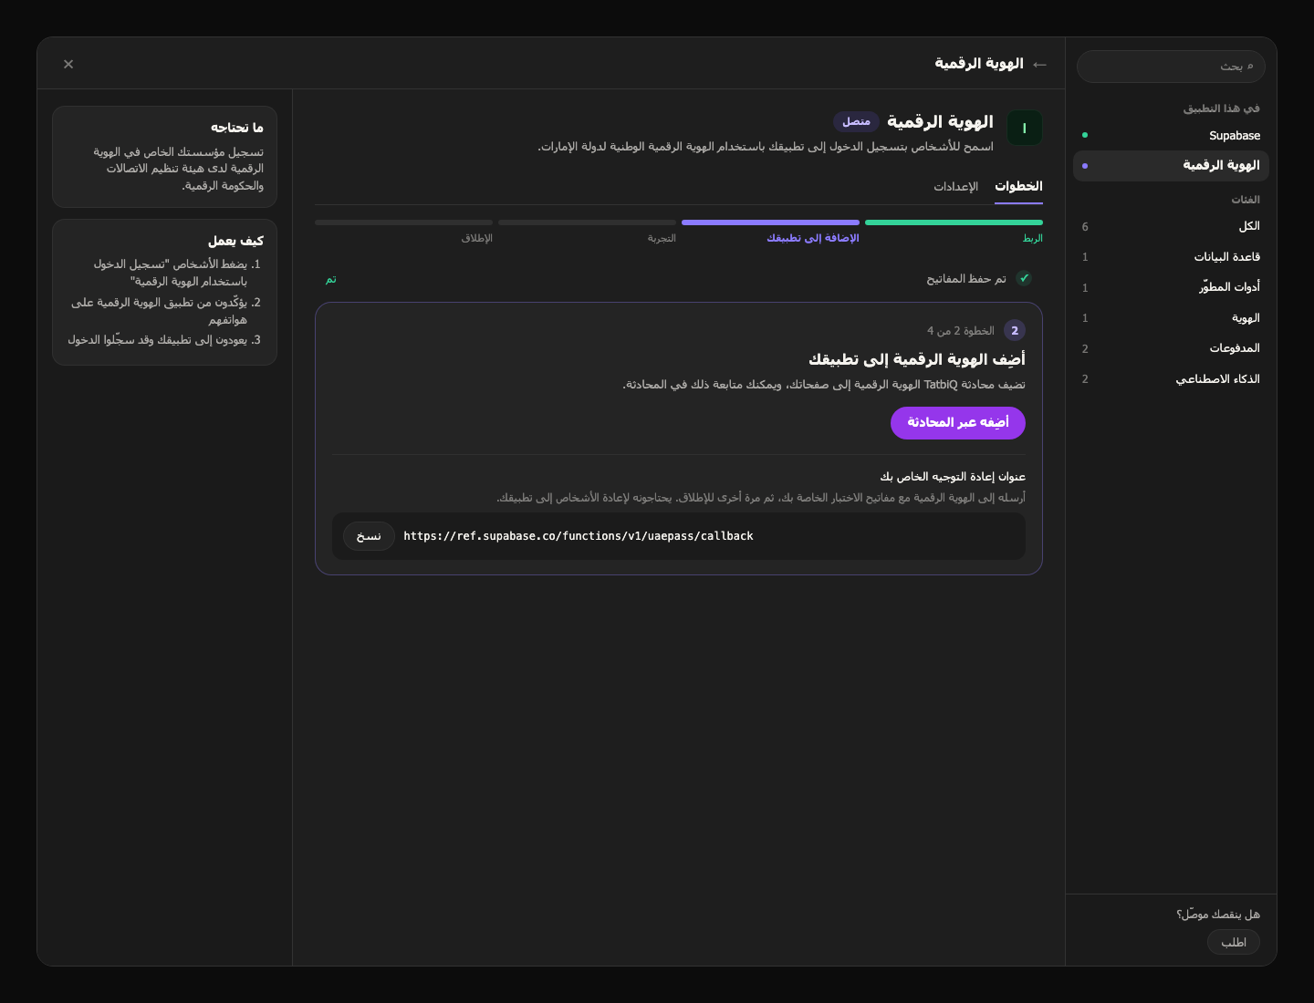Click the green checkmark next to تم حفظ المفاتيح

1024,278
